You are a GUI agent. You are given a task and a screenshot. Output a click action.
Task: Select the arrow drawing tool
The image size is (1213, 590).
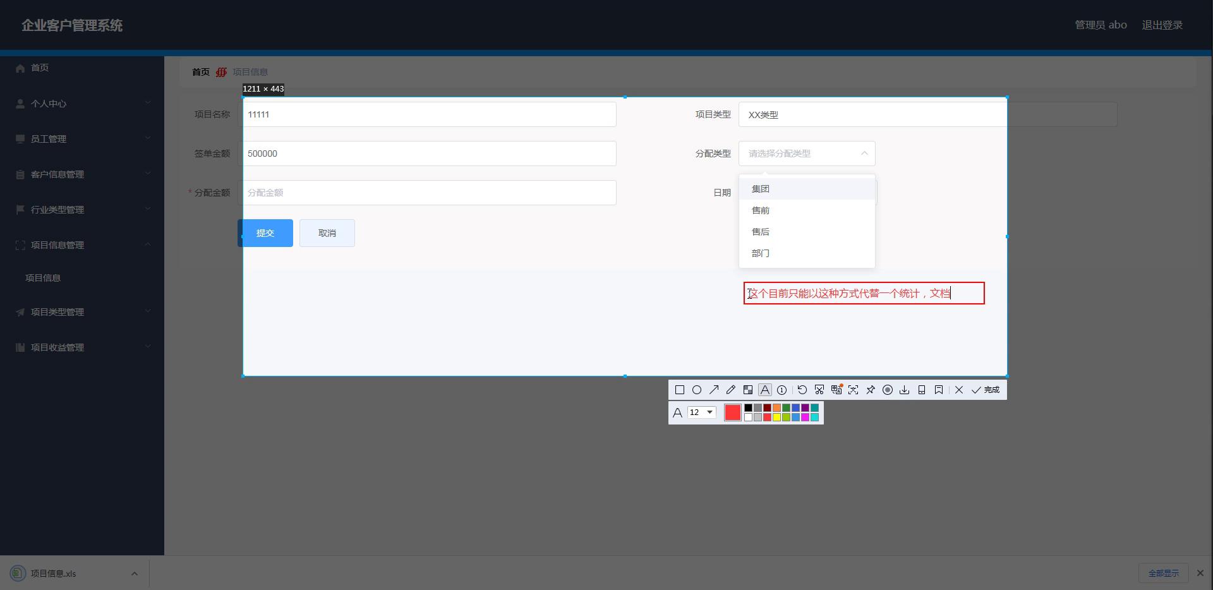click(x=714, y=390)
